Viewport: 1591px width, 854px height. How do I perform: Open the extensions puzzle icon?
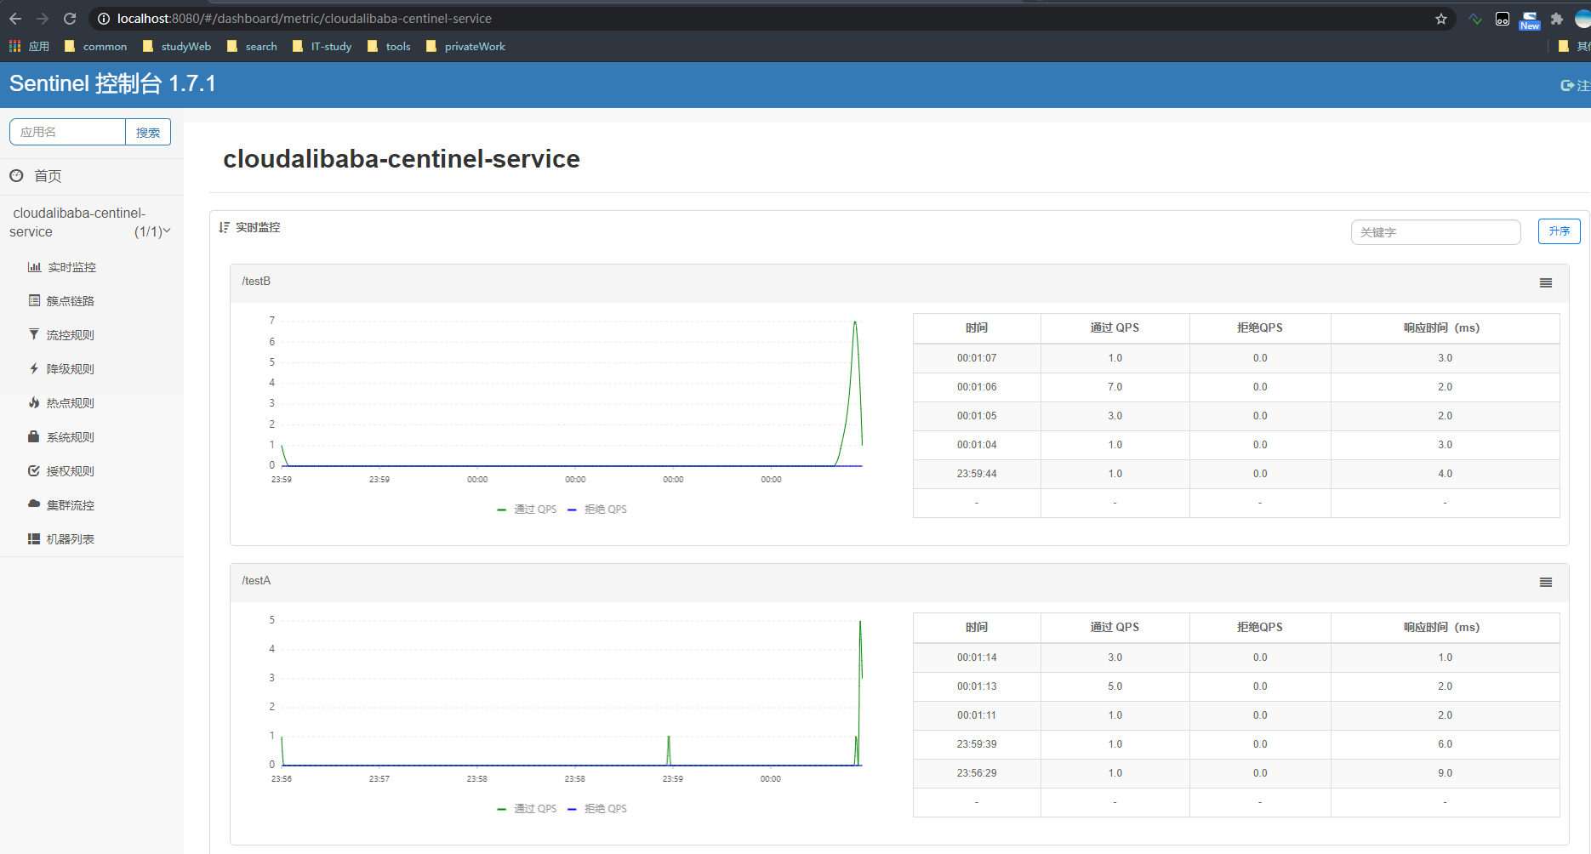[1557, 19]
